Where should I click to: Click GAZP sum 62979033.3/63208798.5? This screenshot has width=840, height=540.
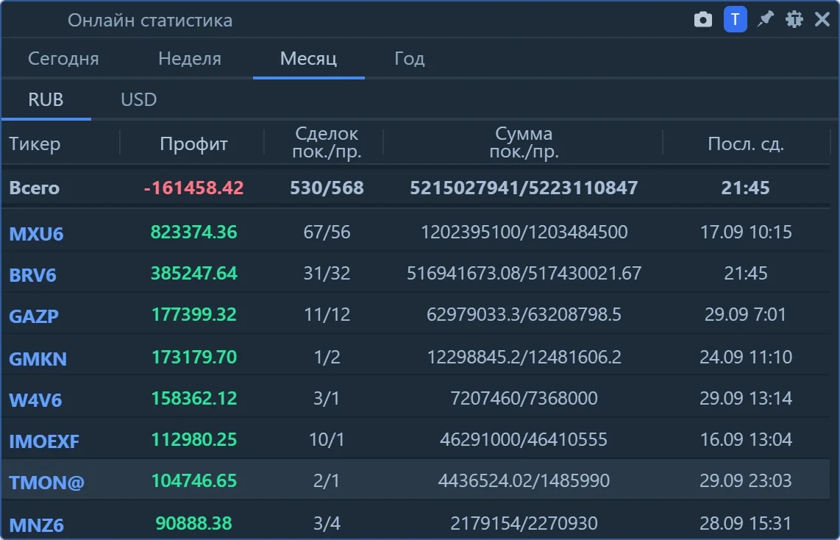(524, 315)
